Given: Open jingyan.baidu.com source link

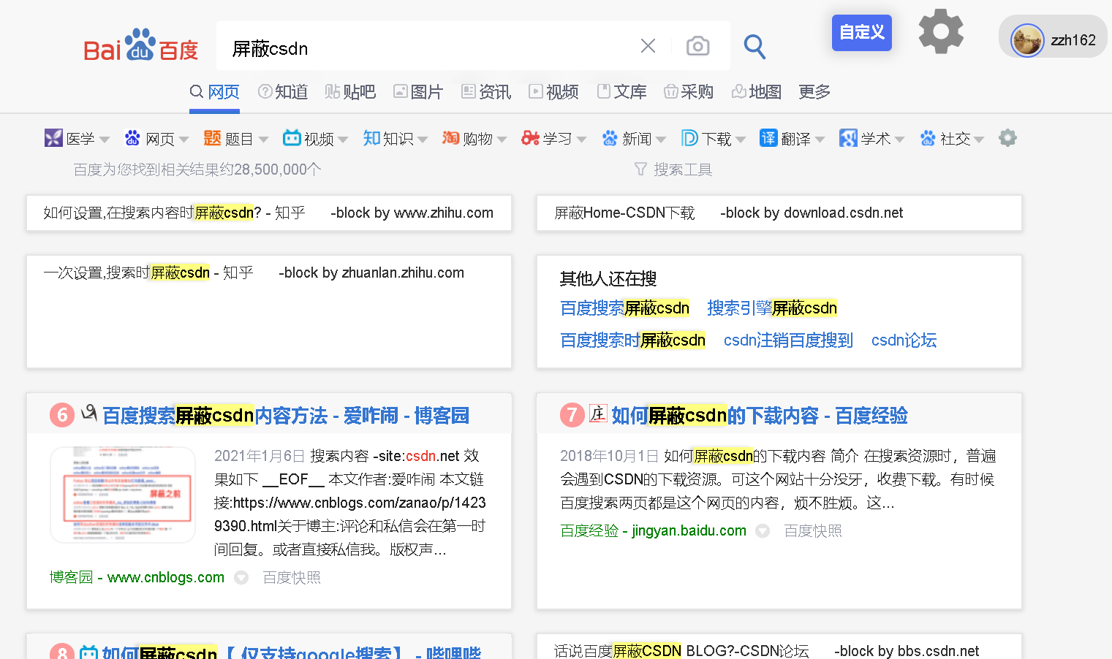Looking at the screenshot, I should tap(654, 530).
